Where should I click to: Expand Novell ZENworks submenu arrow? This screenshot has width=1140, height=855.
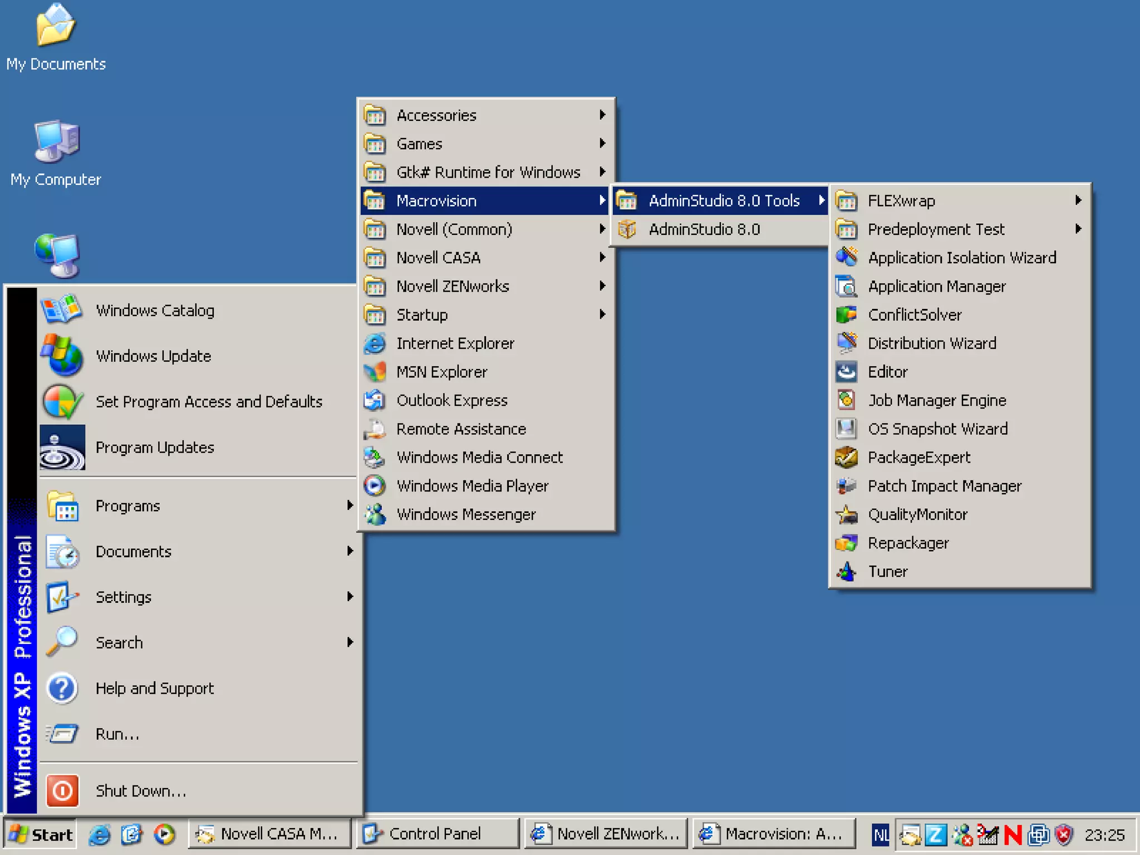602,286
